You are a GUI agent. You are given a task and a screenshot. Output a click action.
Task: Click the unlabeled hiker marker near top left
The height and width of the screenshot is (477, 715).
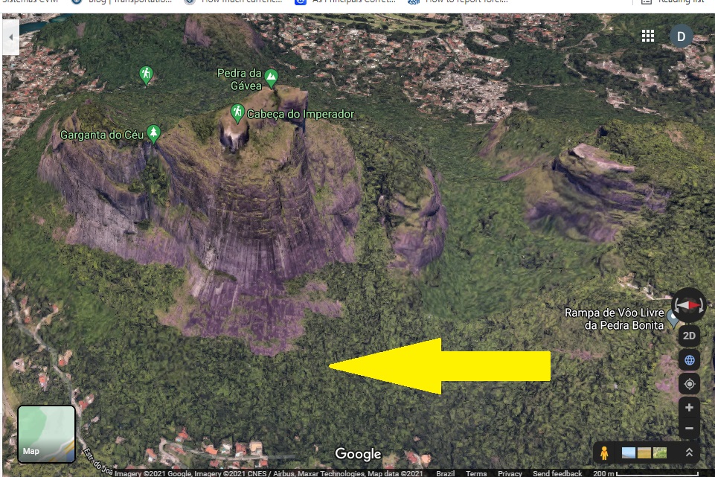click(x=146, y=74)
